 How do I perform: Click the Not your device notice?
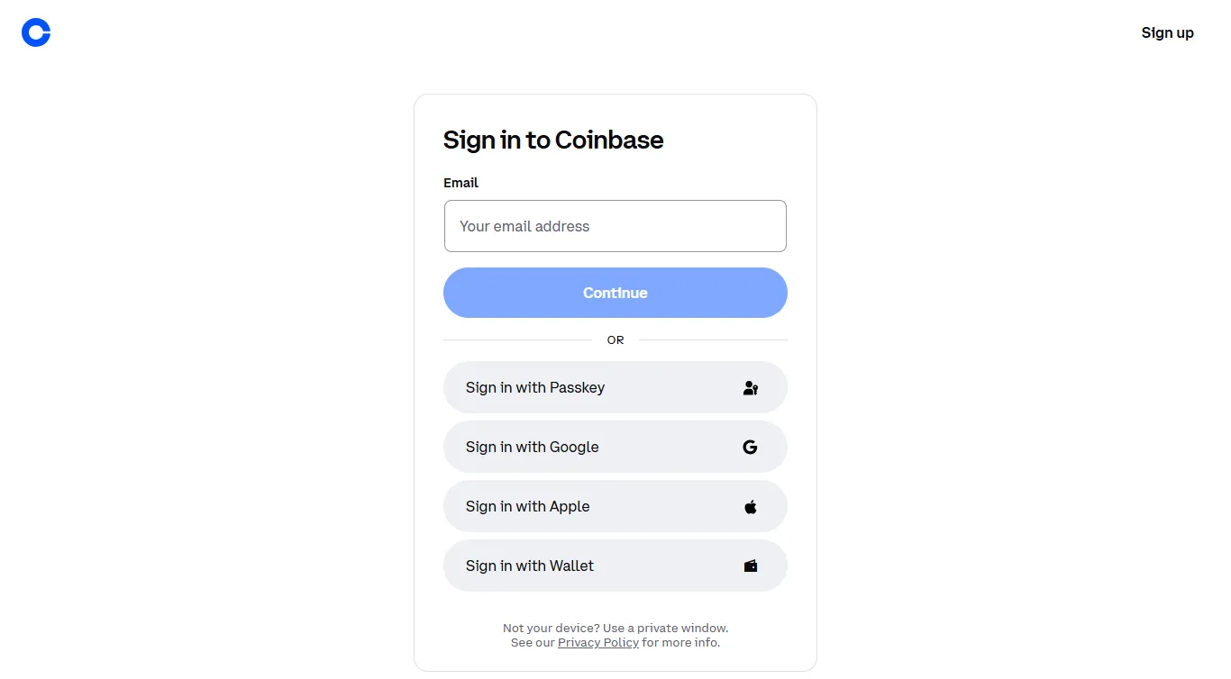click(615, 628)
